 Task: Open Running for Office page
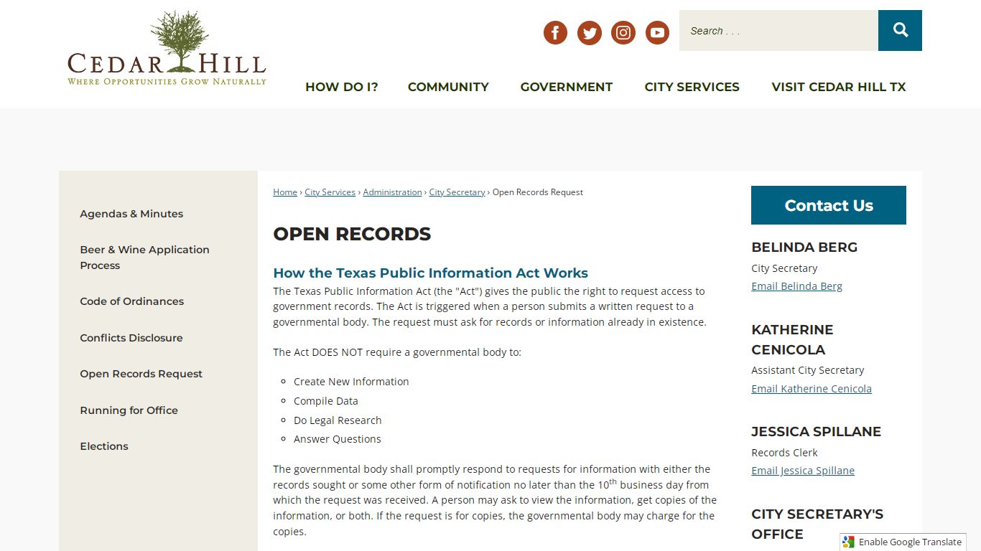tap(129, 410)
